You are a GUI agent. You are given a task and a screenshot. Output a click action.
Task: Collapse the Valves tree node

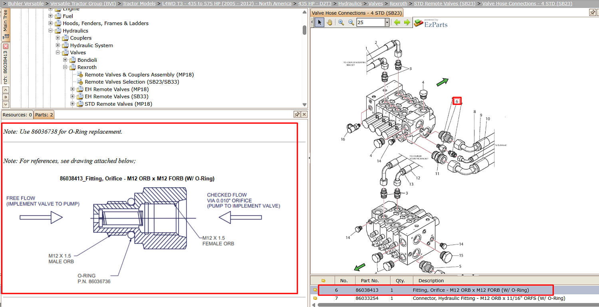click(x=58, y=53)
